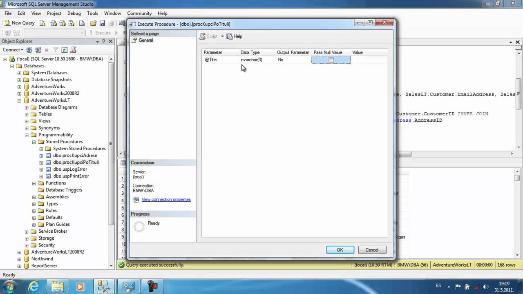Viewport: 523px width, 294px height.
Task: Click the red last icon in Object Explorer toolbar
Action: pyautogui.click(x=74, y=50)
